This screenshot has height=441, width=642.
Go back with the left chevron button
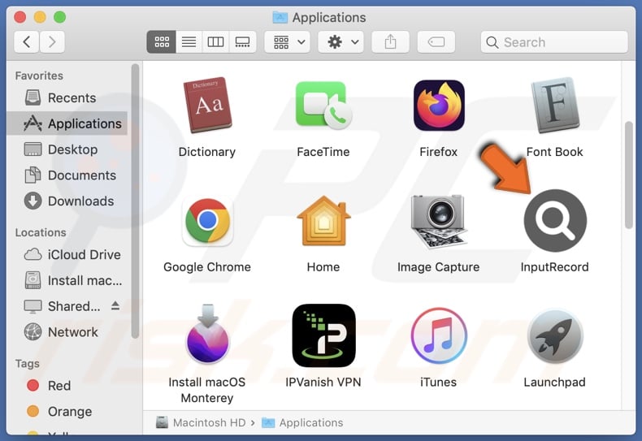tap(27, 41)
